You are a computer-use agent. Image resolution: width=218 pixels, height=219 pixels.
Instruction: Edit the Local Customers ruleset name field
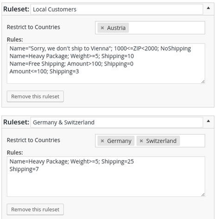coord(116,9)
